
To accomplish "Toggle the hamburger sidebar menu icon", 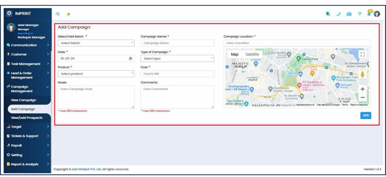I will click(x=57, y=14).
